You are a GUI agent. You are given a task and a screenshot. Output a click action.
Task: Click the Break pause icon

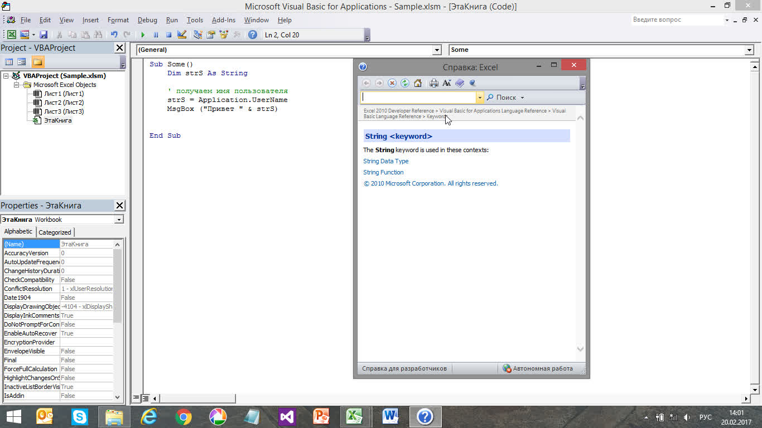point(156,35)
